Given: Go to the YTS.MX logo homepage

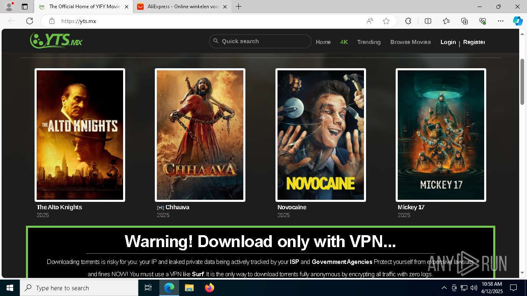Looking at the screenshot, I should [56, 41].
